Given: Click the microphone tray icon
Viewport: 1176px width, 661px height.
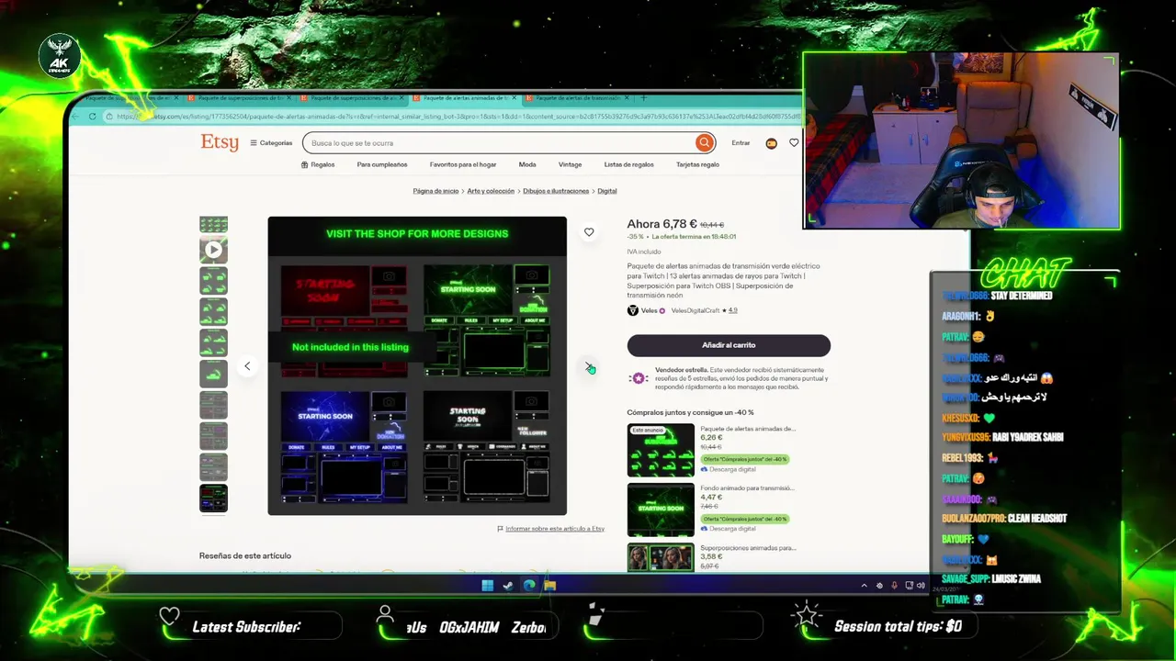Looking at the screenshot, I should tap(894, 586).
